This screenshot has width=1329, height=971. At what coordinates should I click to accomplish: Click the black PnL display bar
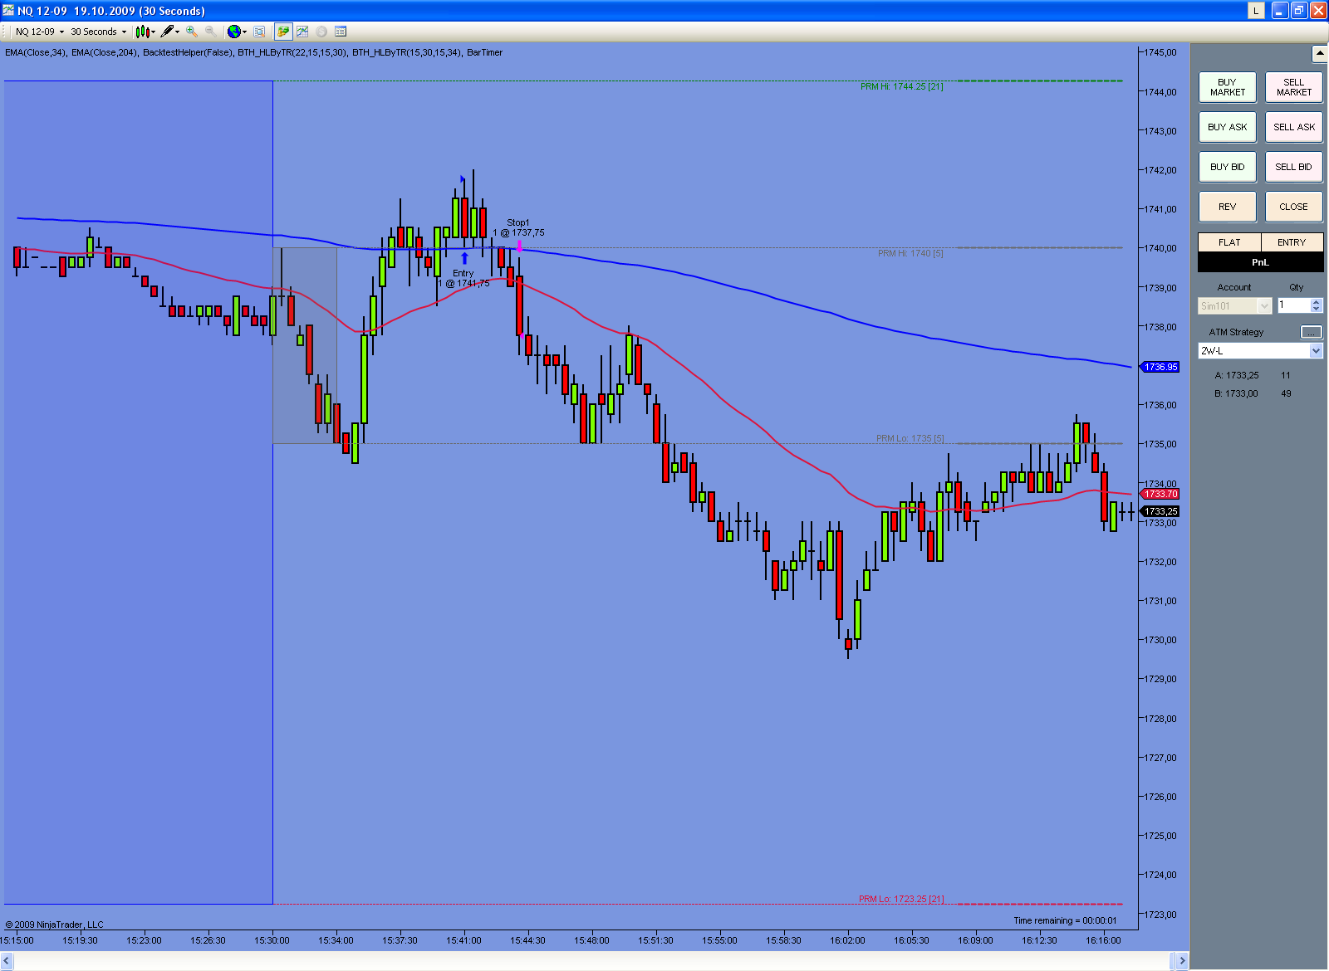1260,262
